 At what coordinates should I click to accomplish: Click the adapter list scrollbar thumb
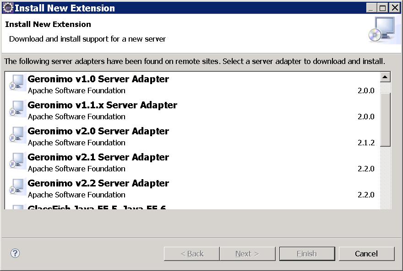(385, 119)
